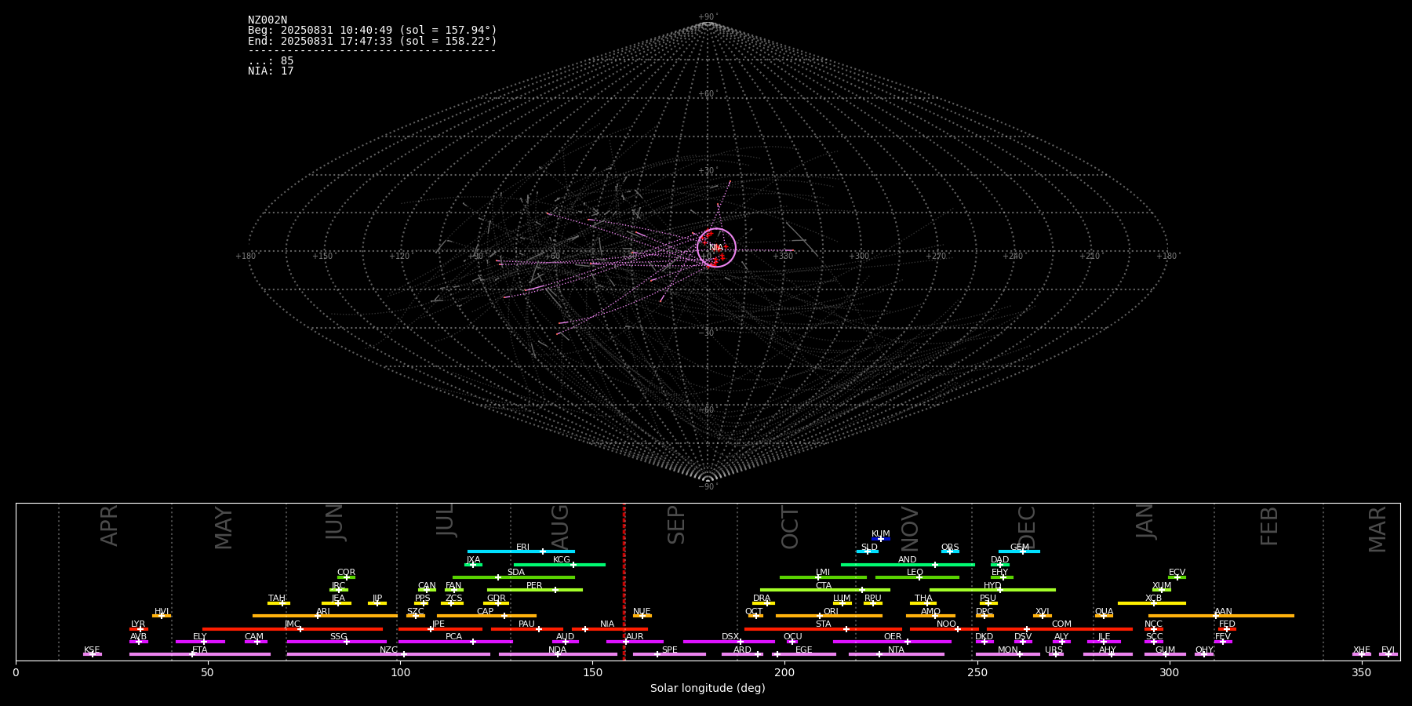Click the NIA radiant circle on sky map
The width and height of the screenshot is (1412, 706).
(x=716, y=248)
